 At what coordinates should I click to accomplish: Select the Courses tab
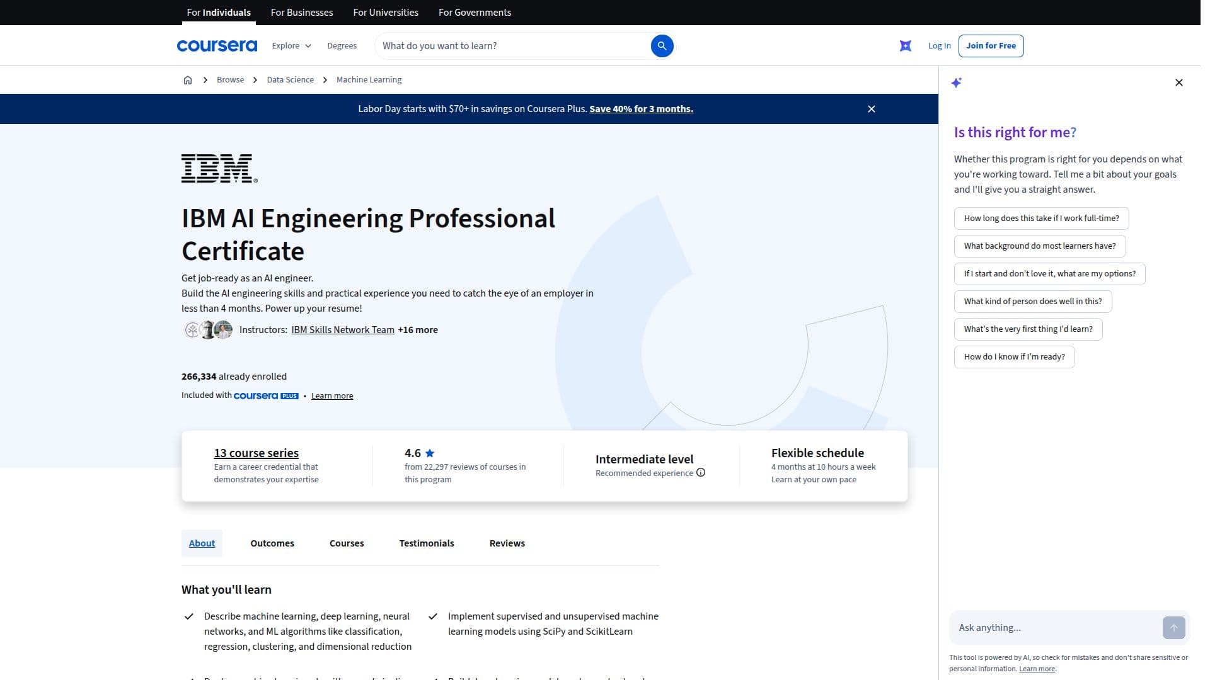[347, 543]
